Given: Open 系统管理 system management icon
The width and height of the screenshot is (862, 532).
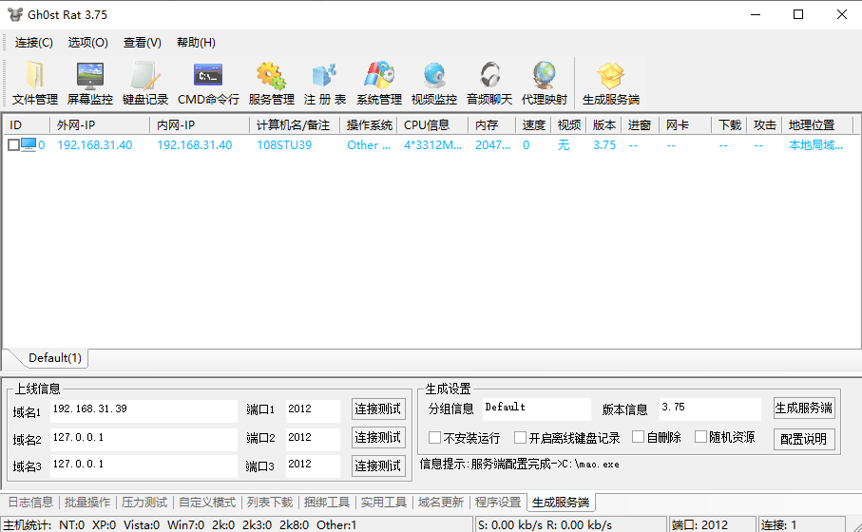Looking at the screenshot, I should click(379, 83).
